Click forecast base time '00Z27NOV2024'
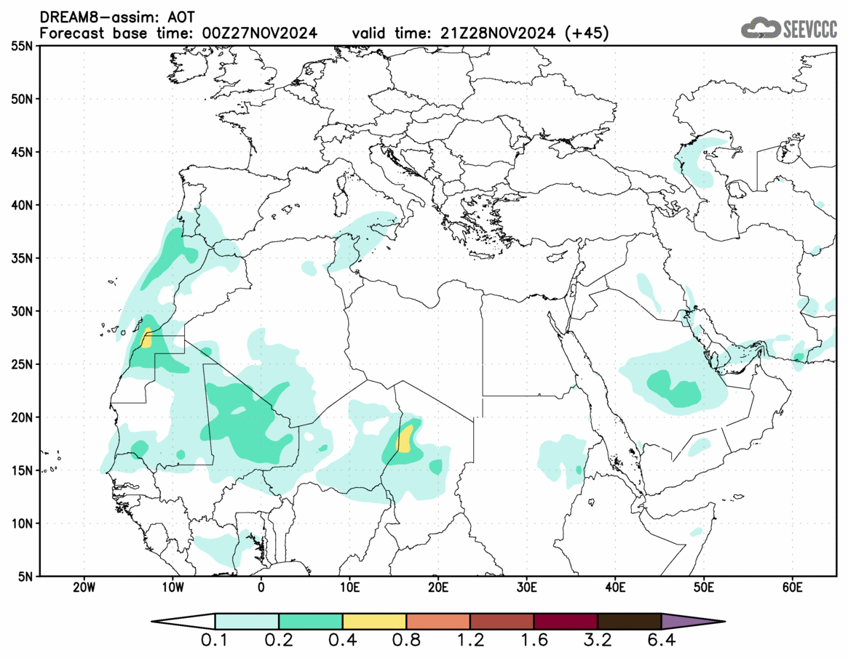 click(x=260, y=33)
